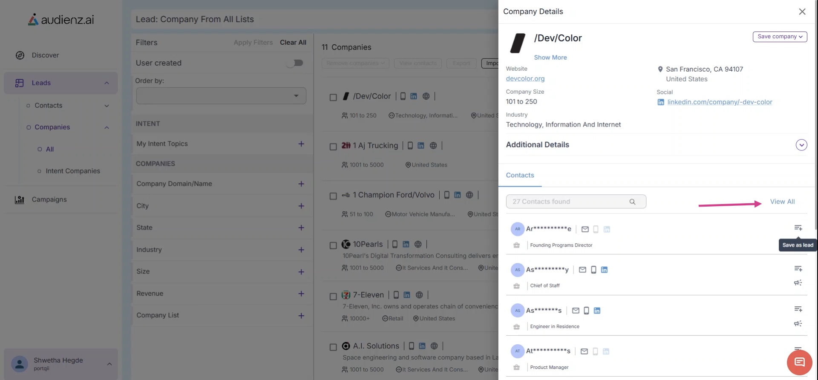Open the Discover compass icon in sidebar
Image resolution: width=818 pixels, height=380 pixels.
(20, 55)
